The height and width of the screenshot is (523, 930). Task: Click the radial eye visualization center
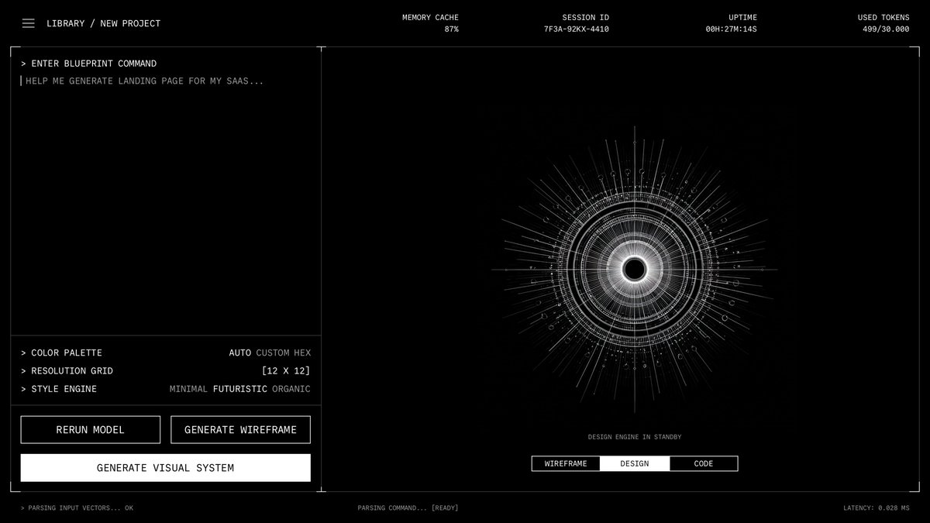pyautogui.click(x=635, y=270)
